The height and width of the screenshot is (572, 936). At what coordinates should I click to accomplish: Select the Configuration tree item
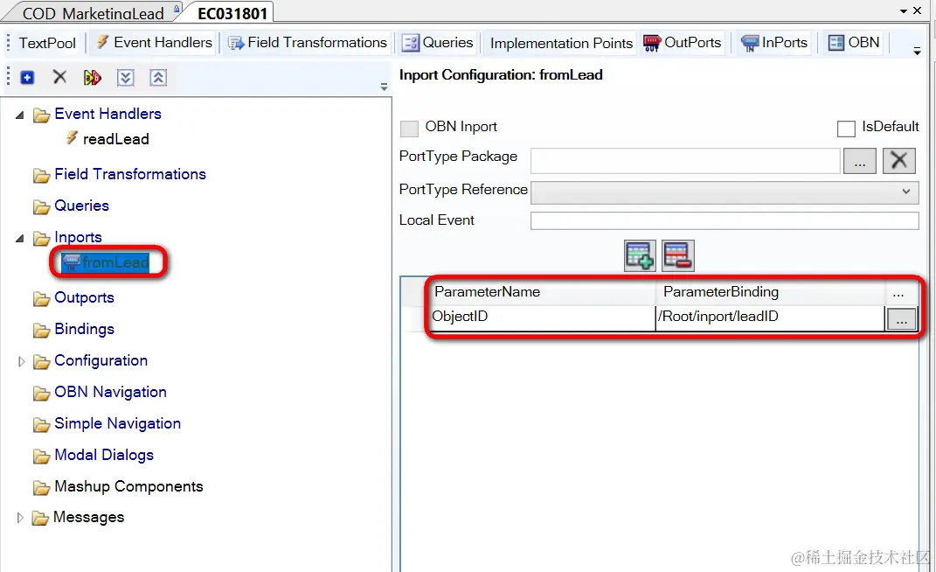point(101,361)
